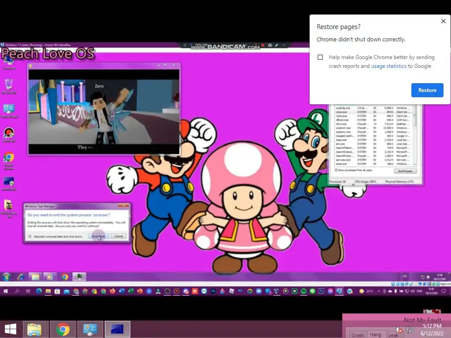
Task: Toggle Show processes from all users checkbox
Action: tap(336, 170)
